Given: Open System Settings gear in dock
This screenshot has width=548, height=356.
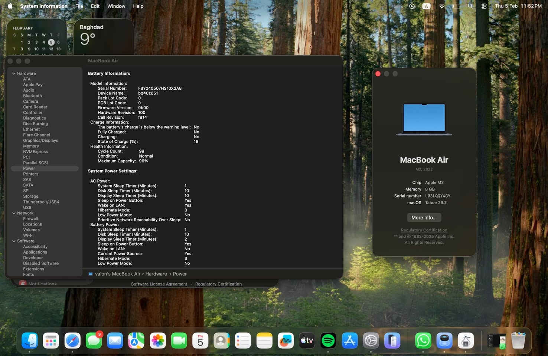Looking at the screenshot, I should coord(371,340).
